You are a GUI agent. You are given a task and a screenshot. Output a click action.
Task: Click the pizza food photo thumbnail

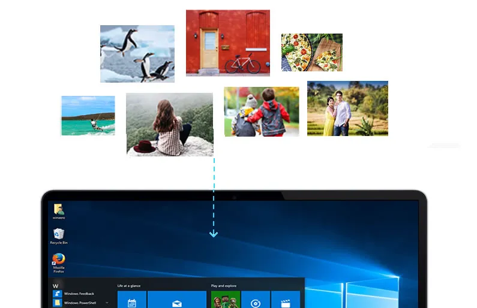pyautogui.click(x=311, y=52)
